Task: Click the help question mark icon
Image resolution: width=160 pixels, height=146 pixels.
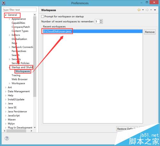Action: (x=7, y=138)
